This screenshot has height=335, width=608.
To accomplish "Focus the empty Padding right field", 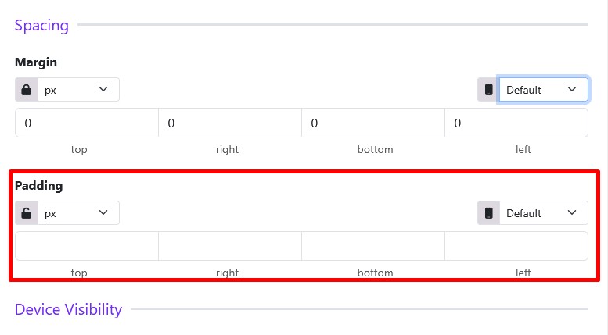I will (230, 246).
